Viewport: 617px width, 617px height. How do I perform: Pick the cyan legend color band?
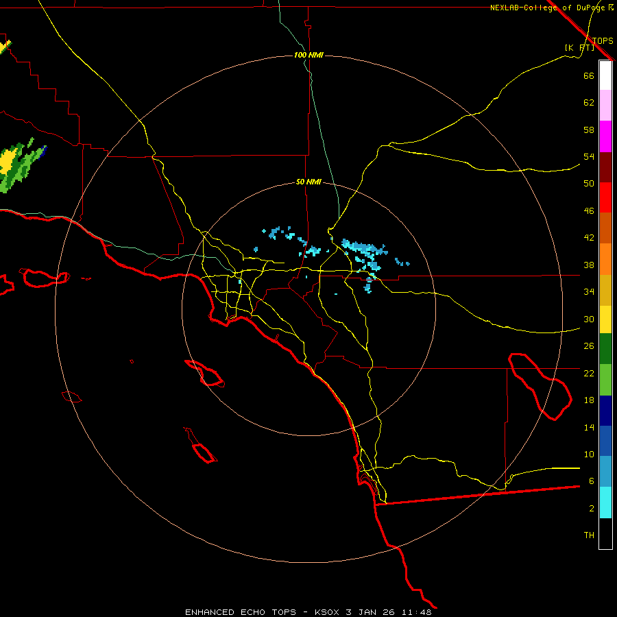click(x=605, y=503)
